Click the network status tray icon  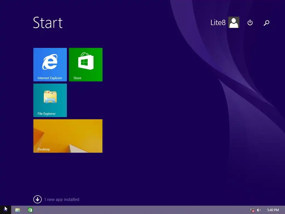(x=252, y=210)
